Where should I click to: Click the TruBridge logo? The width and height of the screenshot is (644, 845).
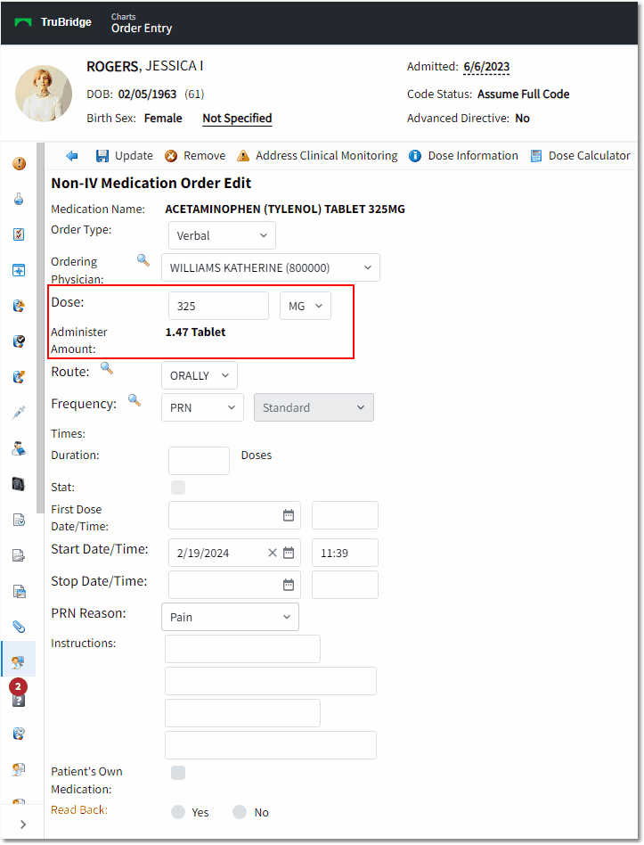pos(53,22)
